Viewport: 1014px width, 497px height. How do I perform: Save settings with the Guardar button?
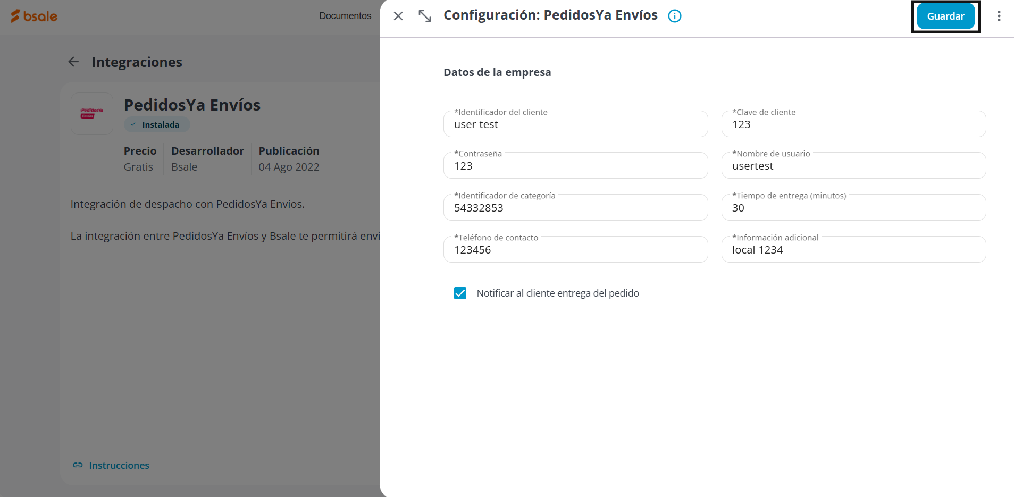(945, 16)
